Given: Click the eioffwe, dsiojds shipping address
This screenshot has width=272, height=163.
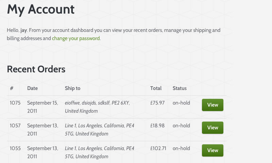Looking at the screenshot, I should click(x=97, y=107).
